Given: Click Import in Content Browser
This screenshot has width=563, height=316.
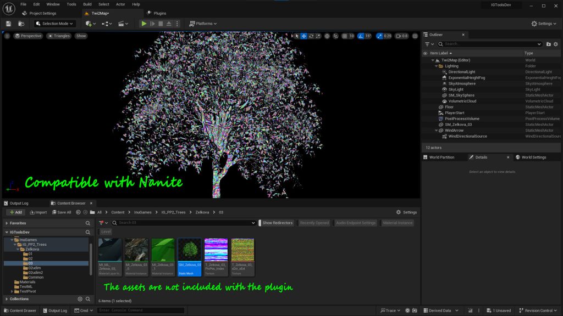Looking at the screenshot, I should click(38, 212).
